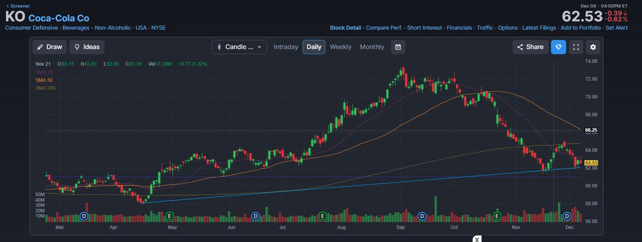Click the 62.53 current price tag on axis
Screen dimensions: 642x242
[591, 163]
